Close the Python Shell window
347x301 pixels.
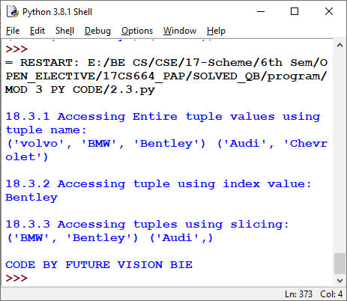click(x=329, y=11)
